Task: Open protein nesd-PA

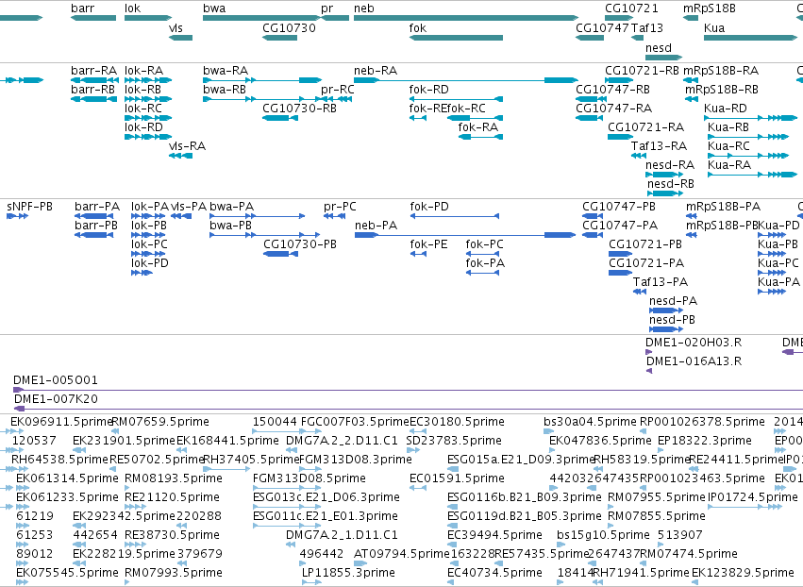Action: tap(673, 301)
